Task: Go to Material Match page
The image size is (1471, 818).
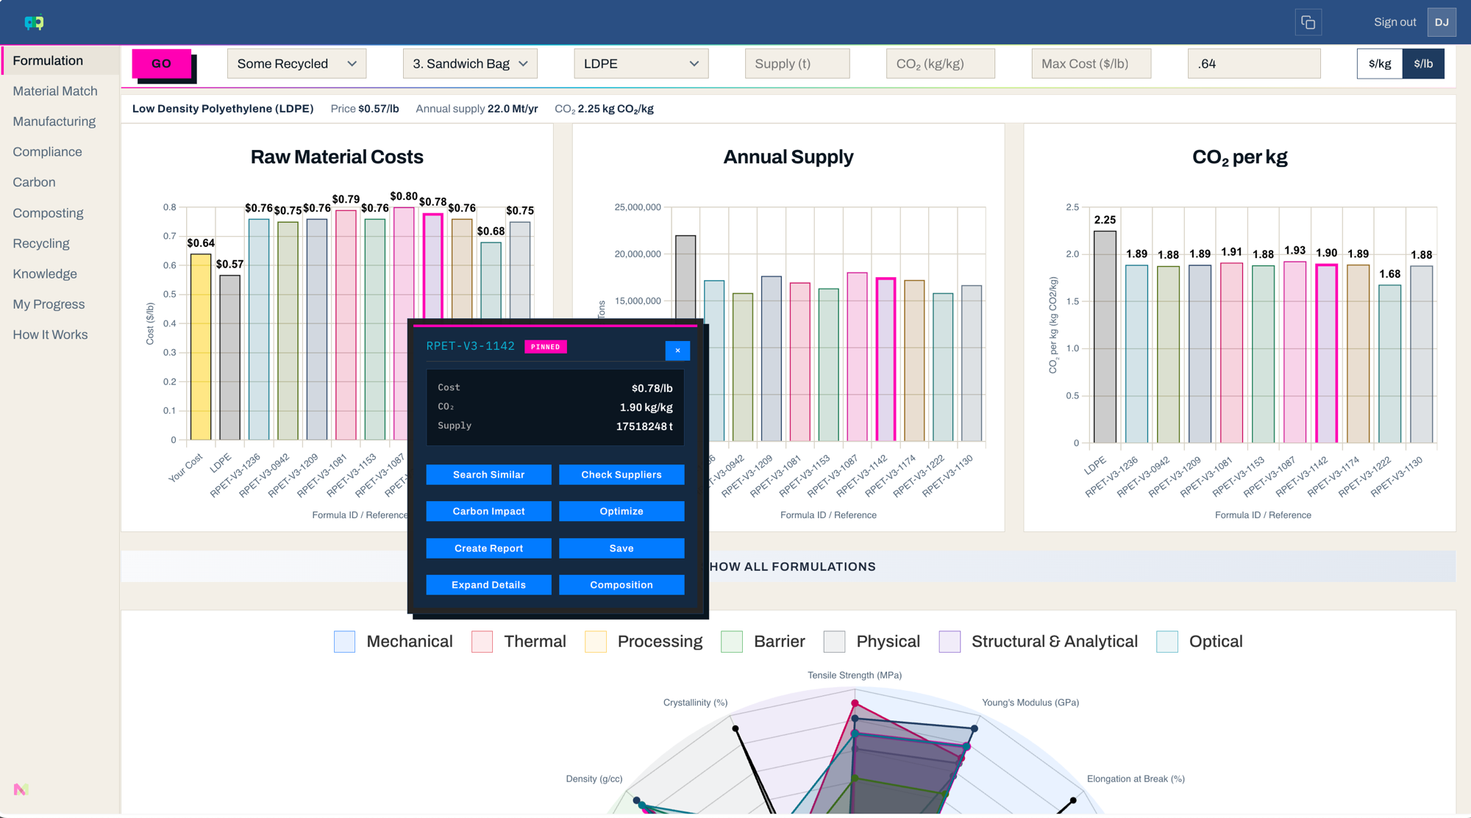Action: (55, 91)
